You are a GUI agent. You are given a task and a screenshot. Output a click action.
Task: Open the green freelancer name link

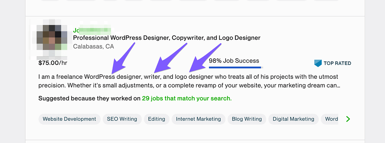[92, 30]
